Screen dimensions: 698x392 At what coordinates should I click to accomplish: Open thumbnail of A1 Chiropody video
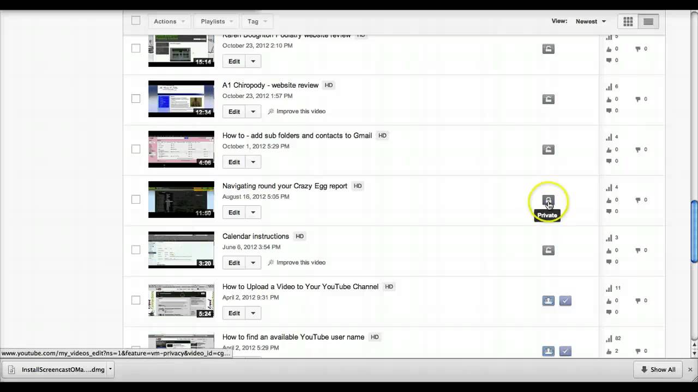[x=181, y=99]
